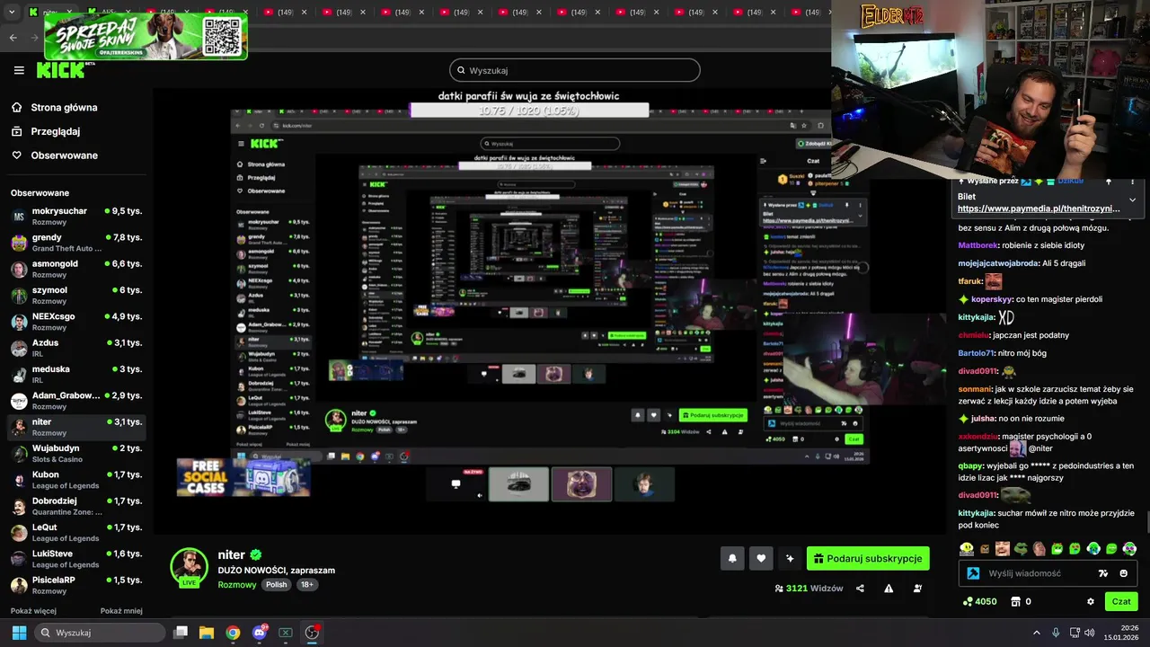The height and width of the screenshot is (647, 1150).
Task: Click the Free Social Cases banner
Action: pos(243,477)
